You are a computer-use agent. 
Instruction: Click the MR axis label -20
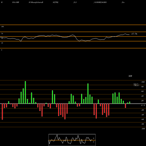tap(142, 110)
